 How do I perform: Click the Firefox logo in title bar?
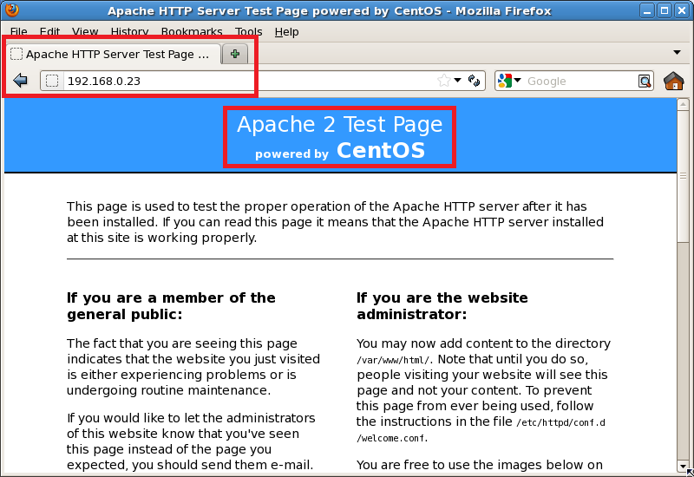point(12,10)
